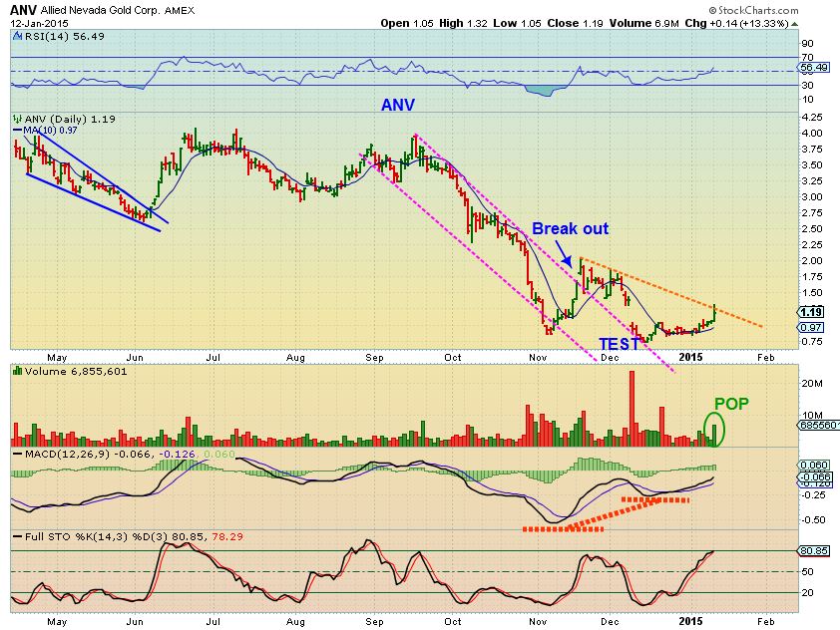Click the RSI(14) legend line icon
The width and height of the screenshot is (840, 630).
[17, 37]
